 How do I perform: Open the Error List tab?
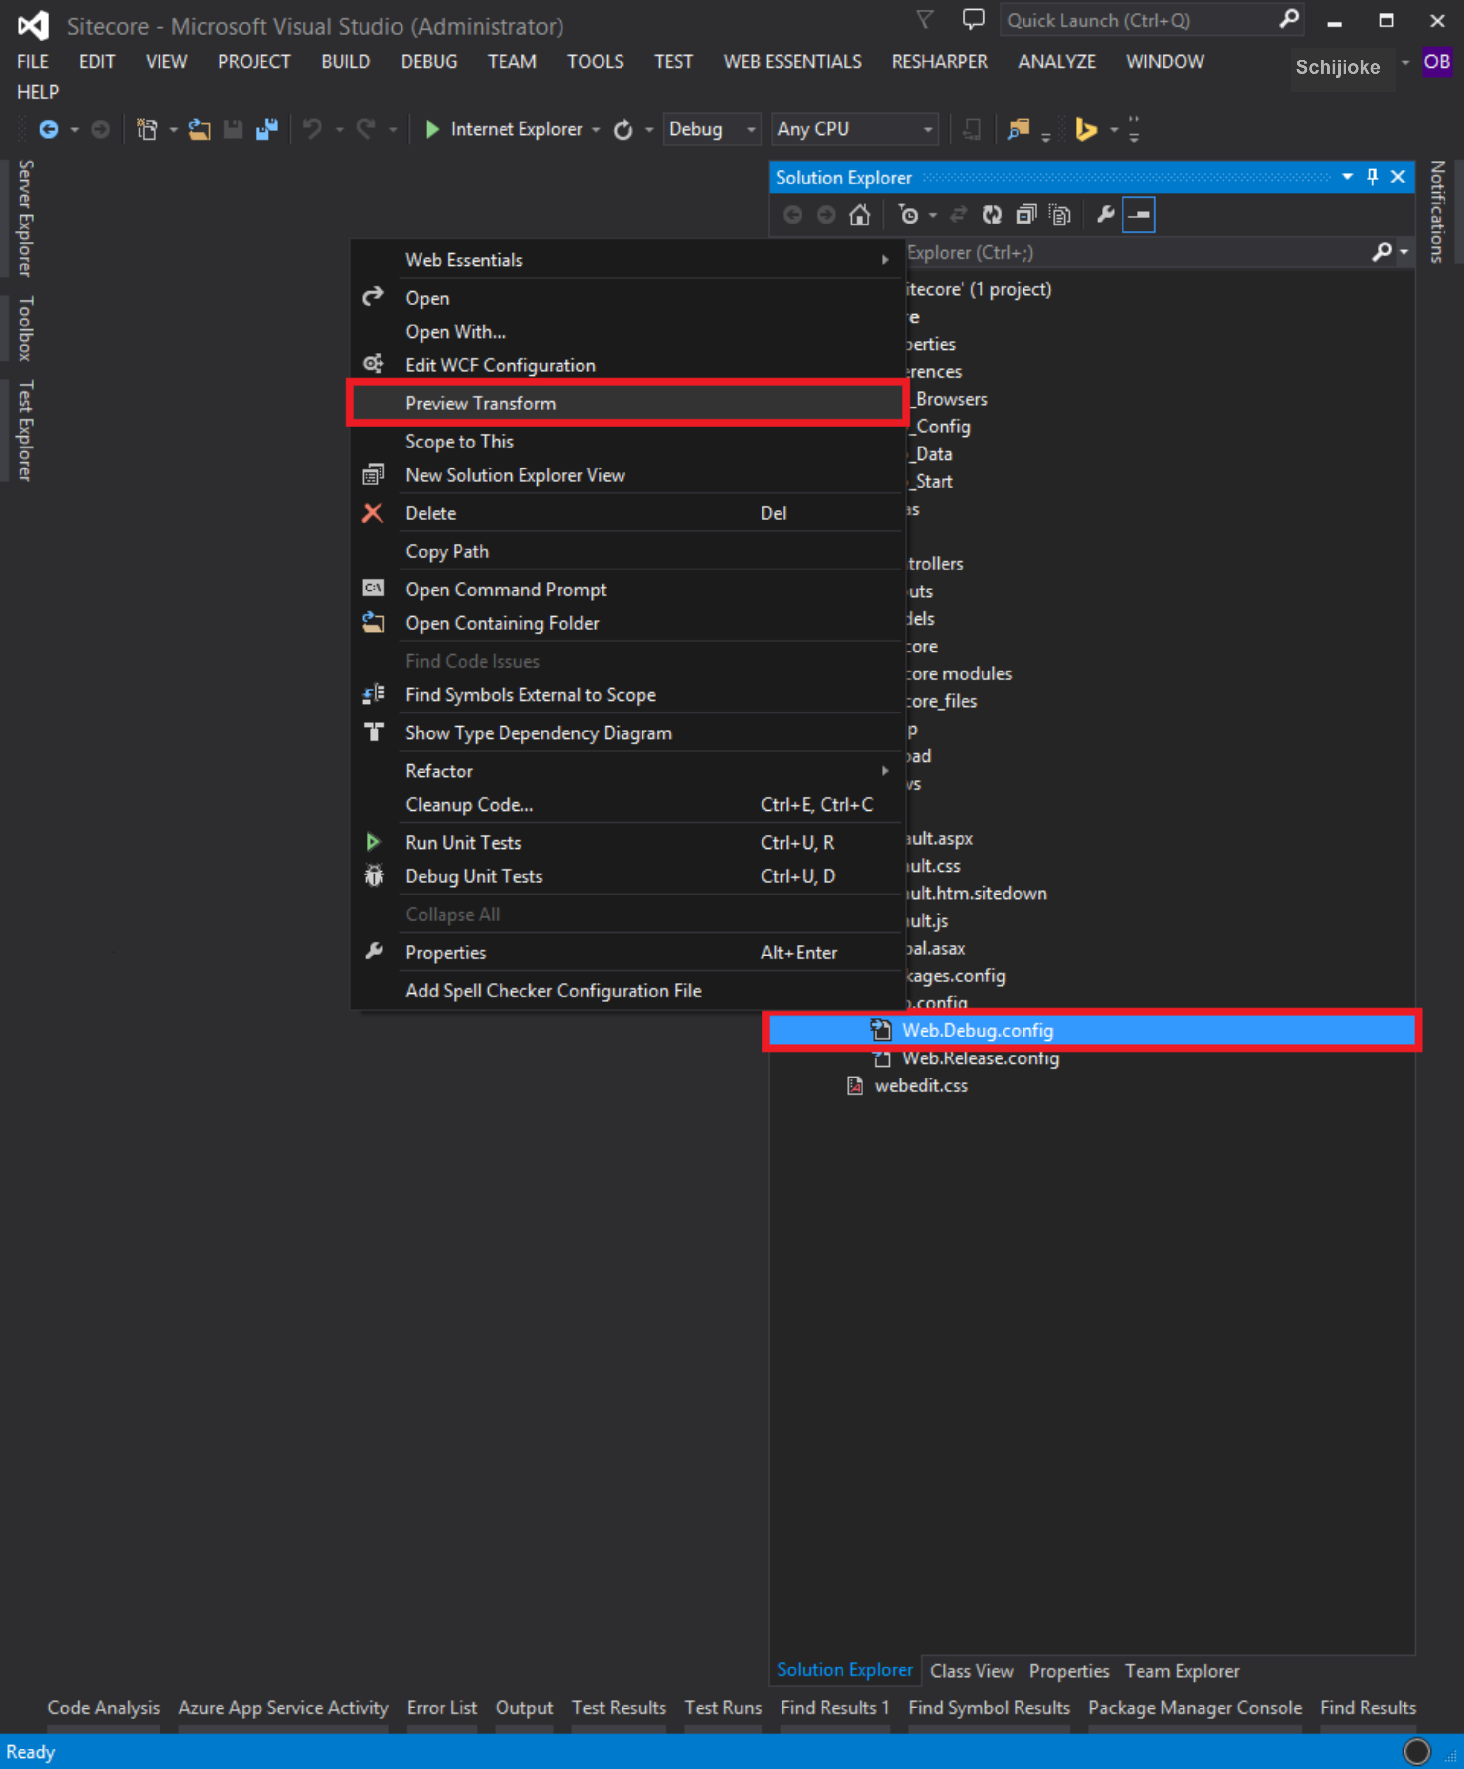(442, 1708)
